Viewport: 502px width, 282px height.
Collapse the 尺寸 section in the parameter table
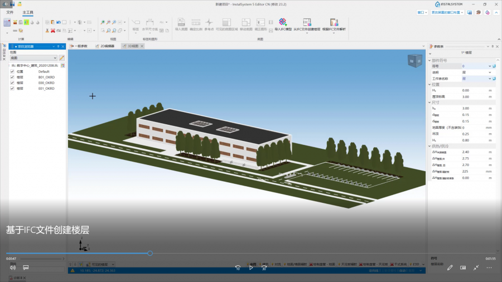(x=429, y=103)
